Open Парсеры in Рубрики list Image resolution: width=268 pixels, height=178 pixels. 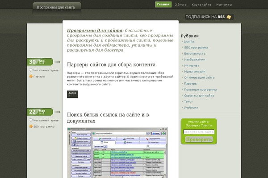[191, 84]
